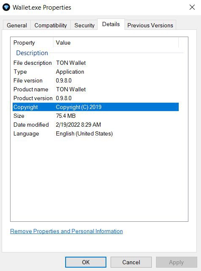
Task: Open the Compatibility tab
Action: pos(50,25)
